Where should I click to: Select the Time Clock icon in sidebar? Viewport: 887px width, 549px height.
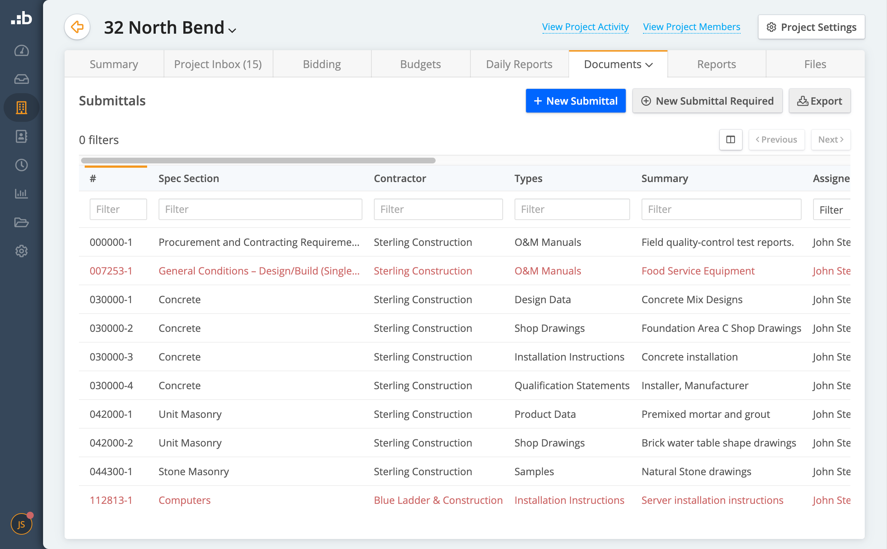click(x=21, y=165)
